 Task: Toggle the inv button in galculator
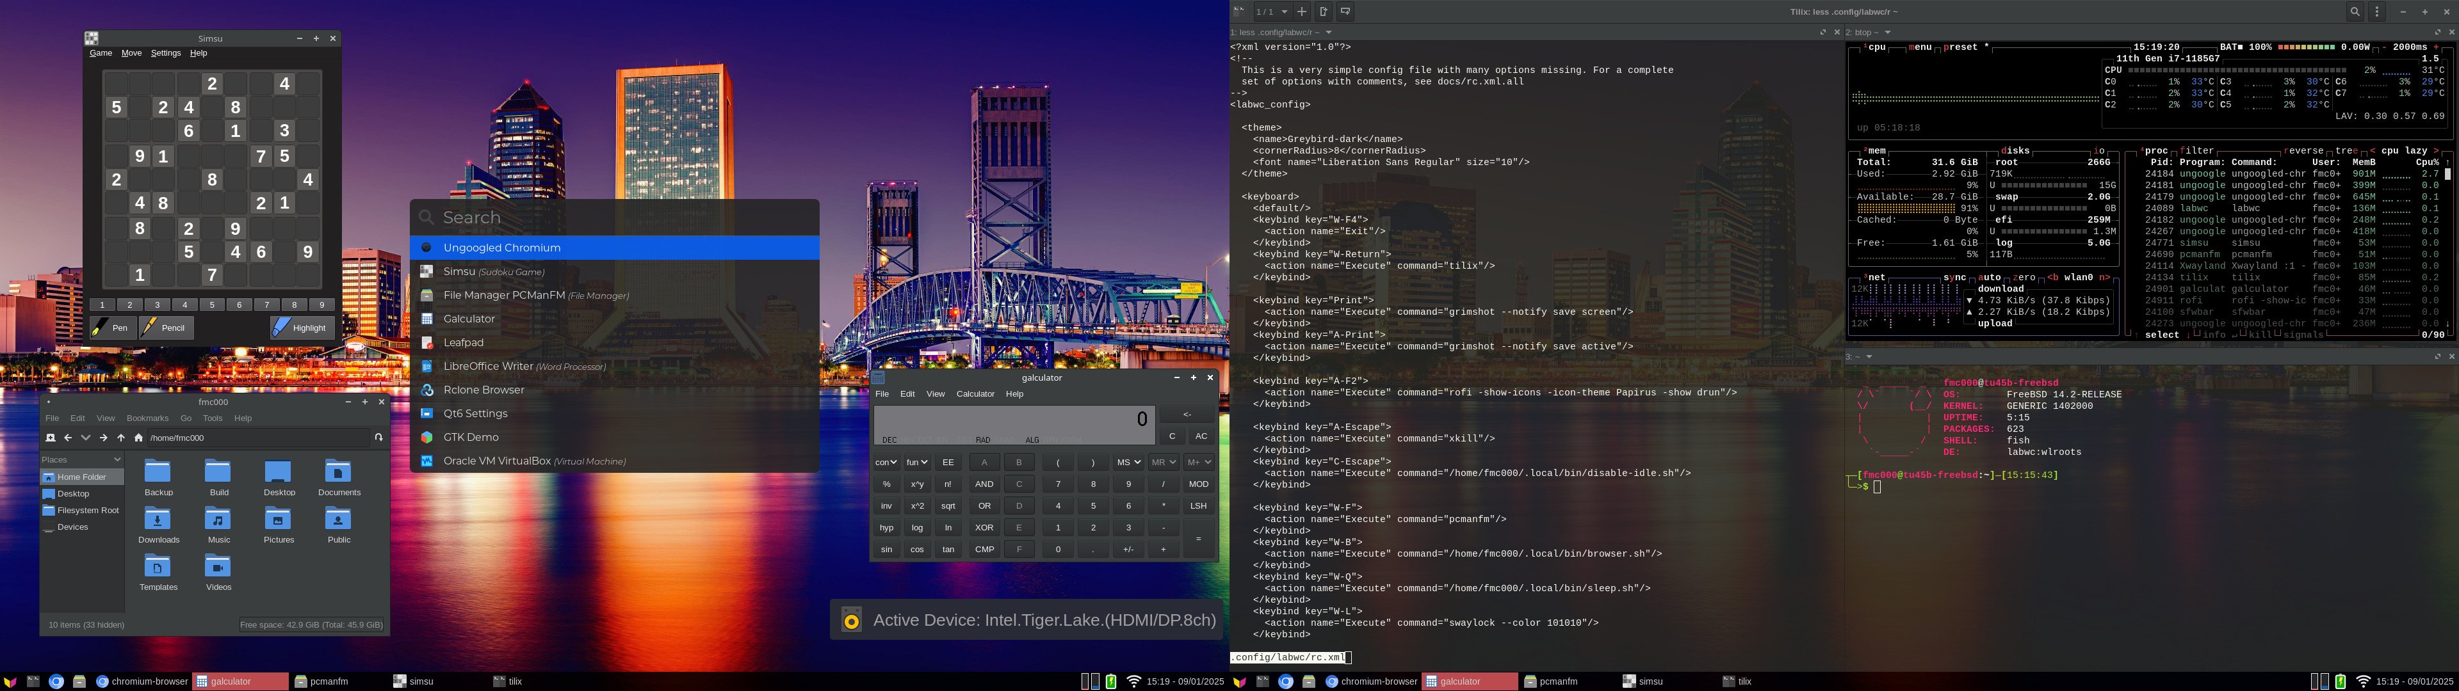pyautogui.click(x=886, y=506)
